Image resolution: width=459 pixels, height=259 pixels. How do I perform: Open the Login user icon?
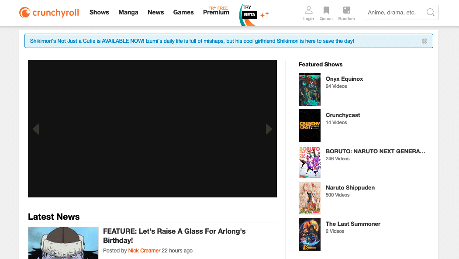click(x=308, y=10)
